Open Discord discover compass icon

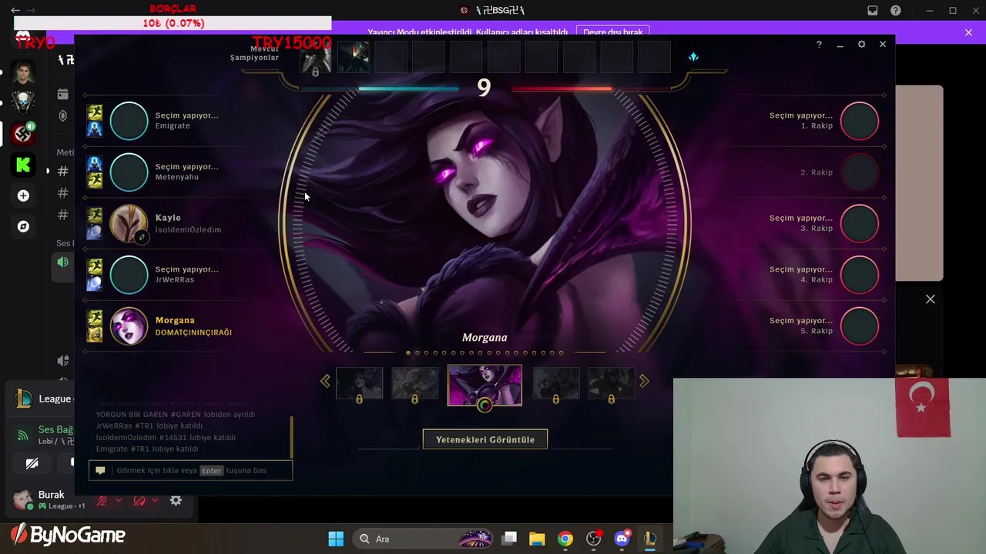point(23,226)
